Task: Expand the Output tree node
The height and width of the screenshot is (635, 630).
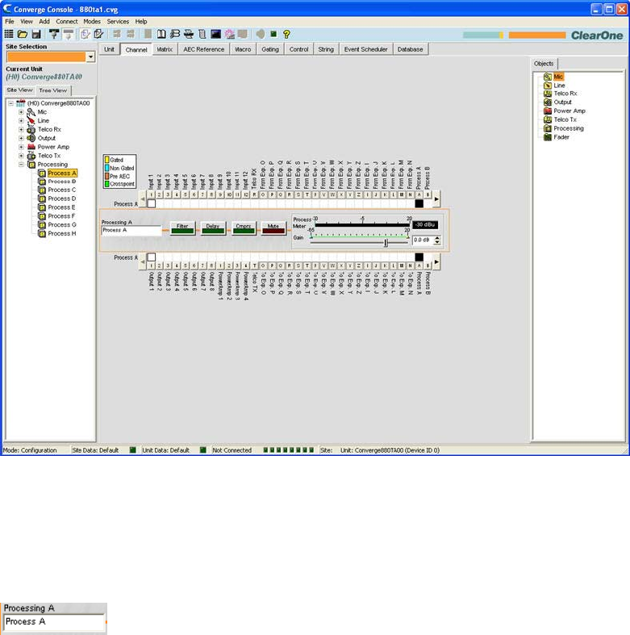Action: tap(21, 138)
